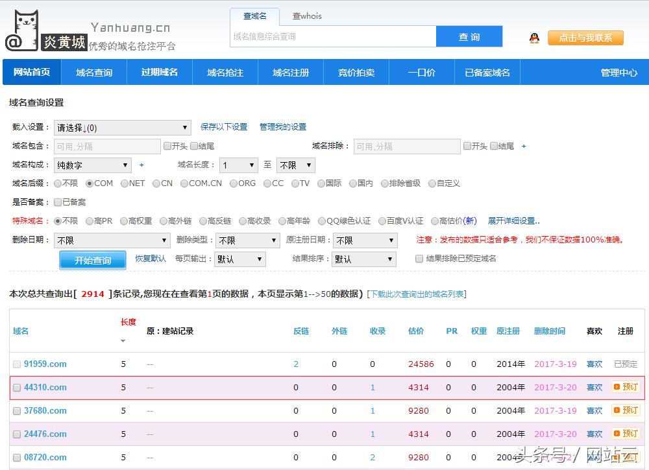Check the 已备案 checkbox

pos(58,202)
